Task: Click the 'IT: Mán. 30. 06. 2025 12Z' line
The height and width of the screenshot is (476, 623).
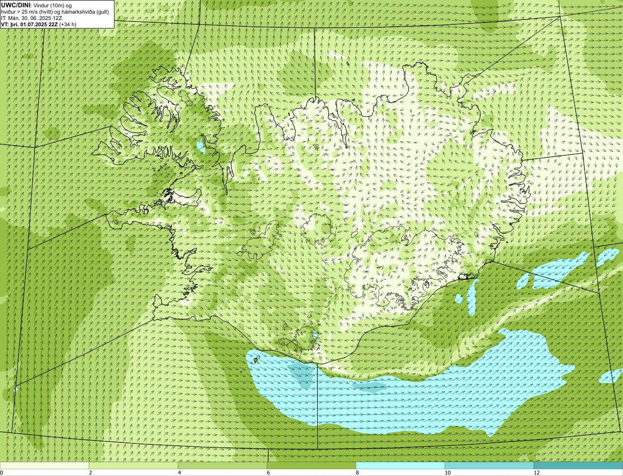Action: pos(31,18)
